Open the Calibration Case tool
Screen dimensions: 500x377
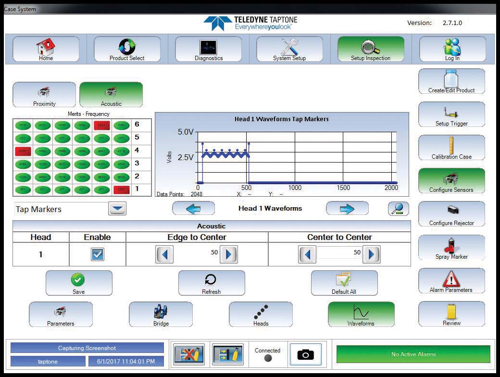coord(451,148)
